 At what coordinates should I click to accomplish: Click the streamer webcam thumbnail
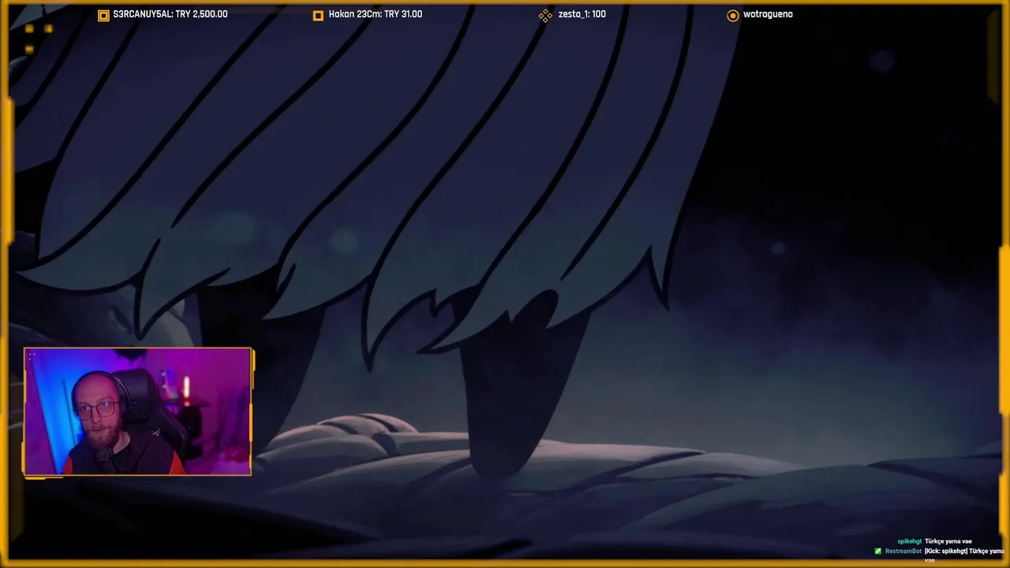[138, 412]
